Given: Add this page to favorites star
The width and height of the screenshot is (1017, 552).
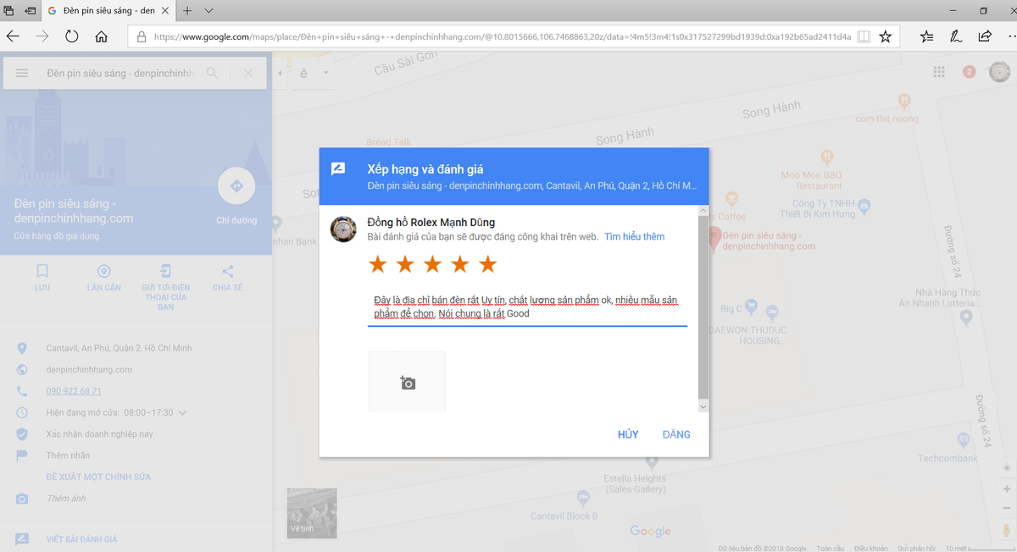Looking at the screenshot, I should tap(886, 37).
